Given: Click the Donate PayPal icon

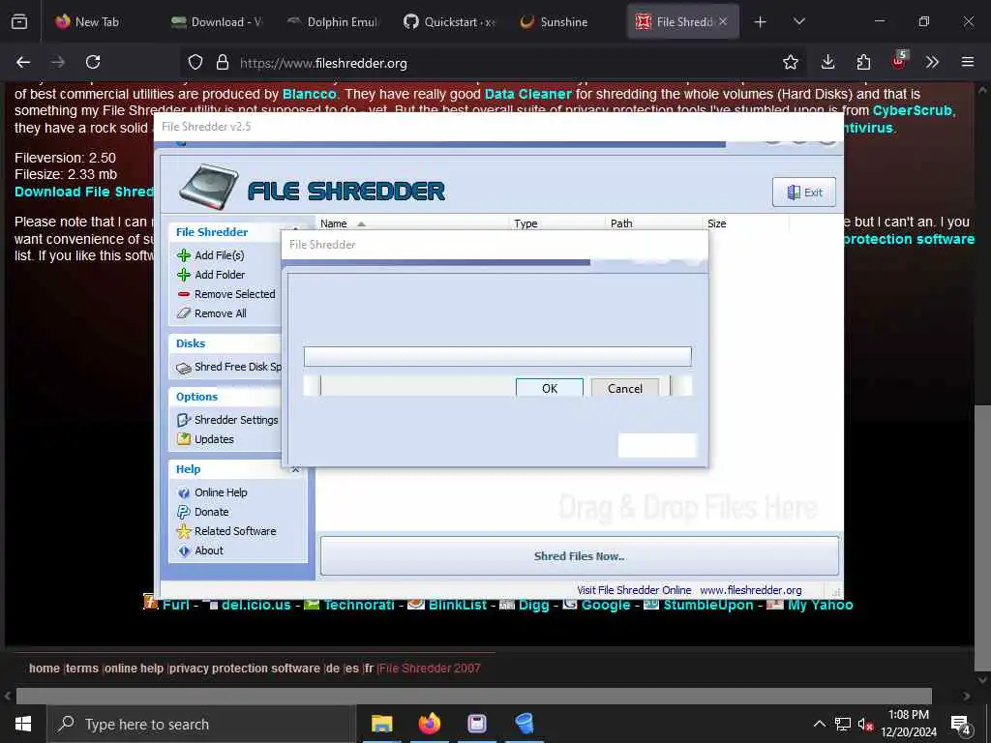Looking at the screenshot, I should 184,512.
